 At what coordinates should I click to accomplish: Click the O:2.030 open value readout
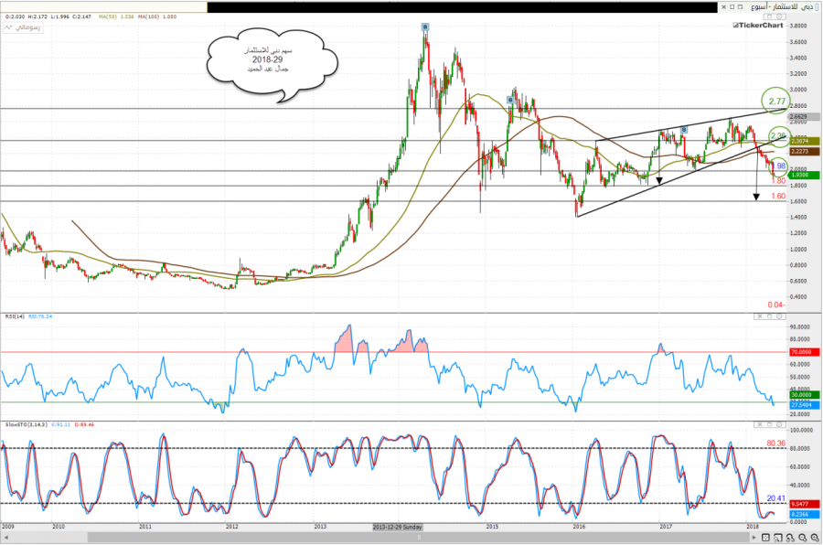coord(15,16)
